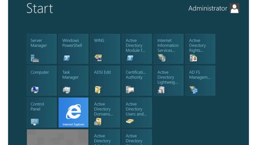
Task: Click the 'Computer' tile label
Action: (x=40, y=72)
